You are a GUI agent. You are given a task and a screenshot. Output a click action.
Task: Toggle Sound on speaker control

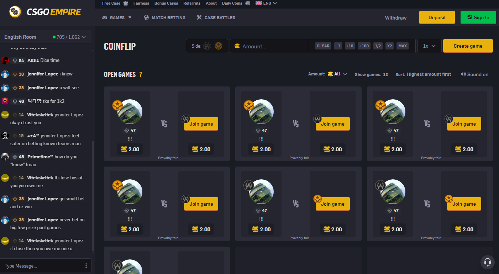(x=474, y=74)
